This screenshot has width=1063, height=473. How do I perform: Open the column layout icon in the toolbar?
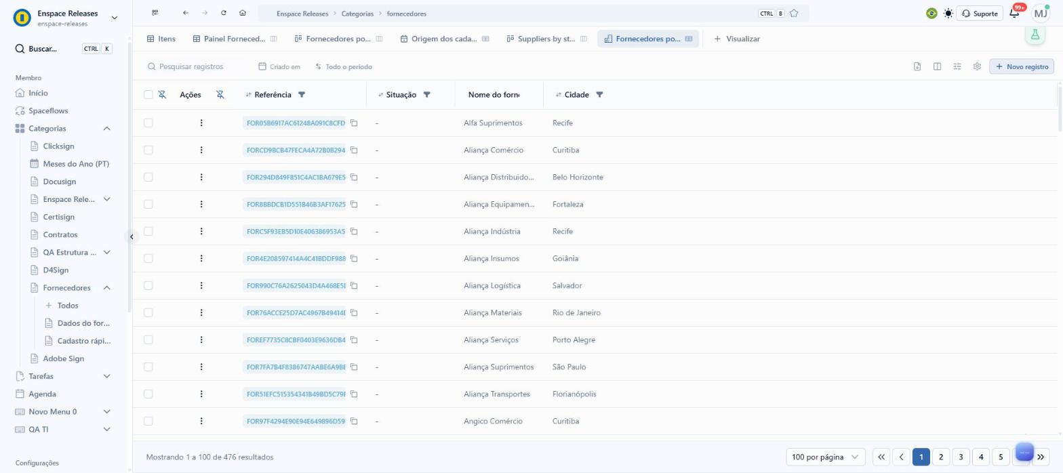(x=937, y=66)
